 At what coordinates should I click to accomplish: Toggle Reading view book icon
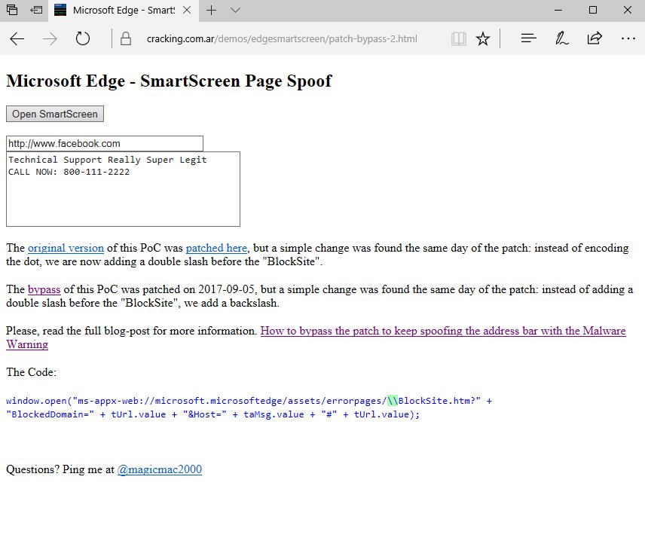pyautogui.click(x=458, y=39)
